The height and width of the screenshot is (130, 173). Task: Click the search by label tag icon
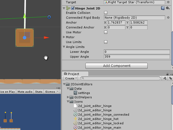pos(170,78)
